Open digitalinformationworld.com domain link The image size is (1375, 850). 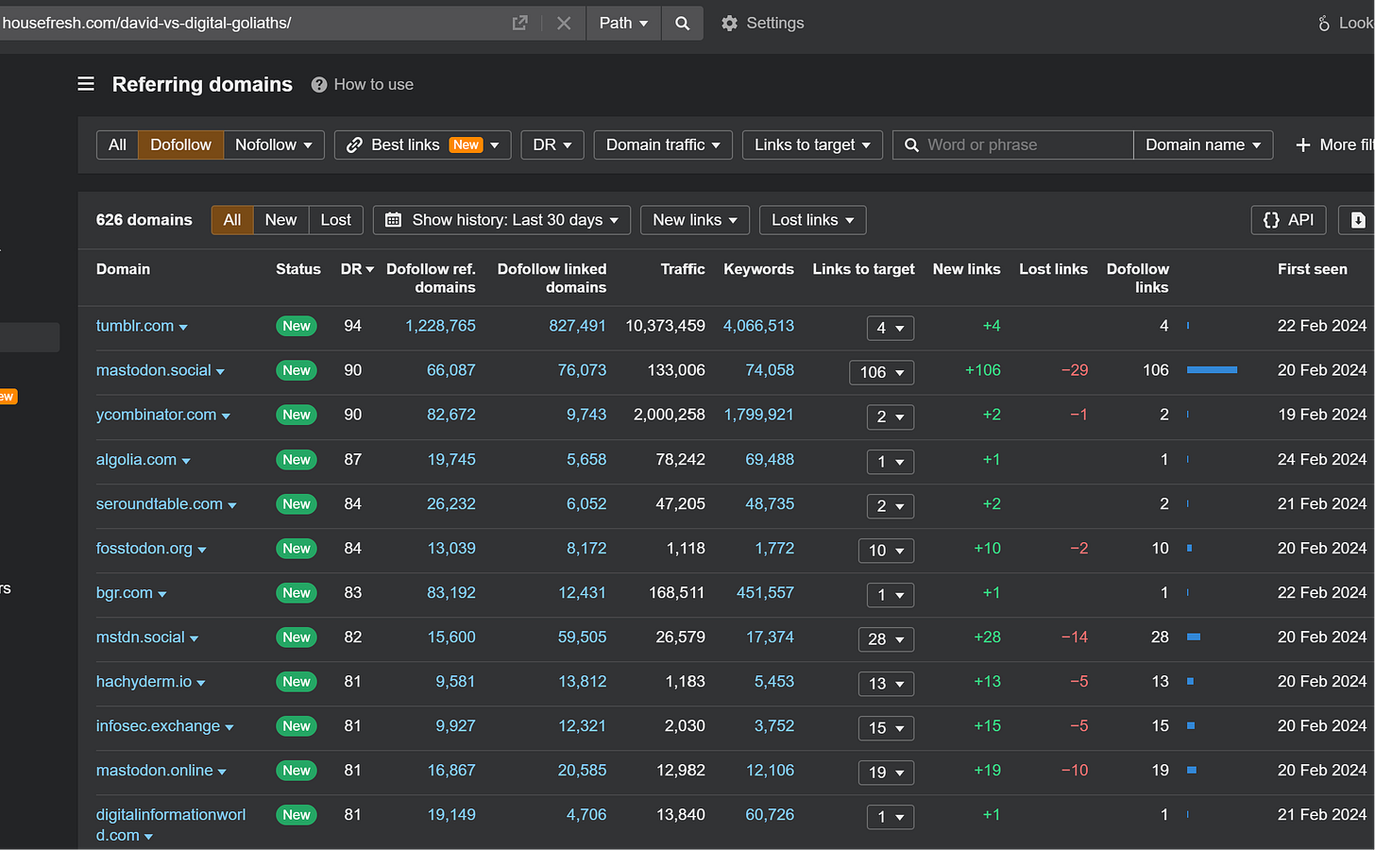click(171, 825)
